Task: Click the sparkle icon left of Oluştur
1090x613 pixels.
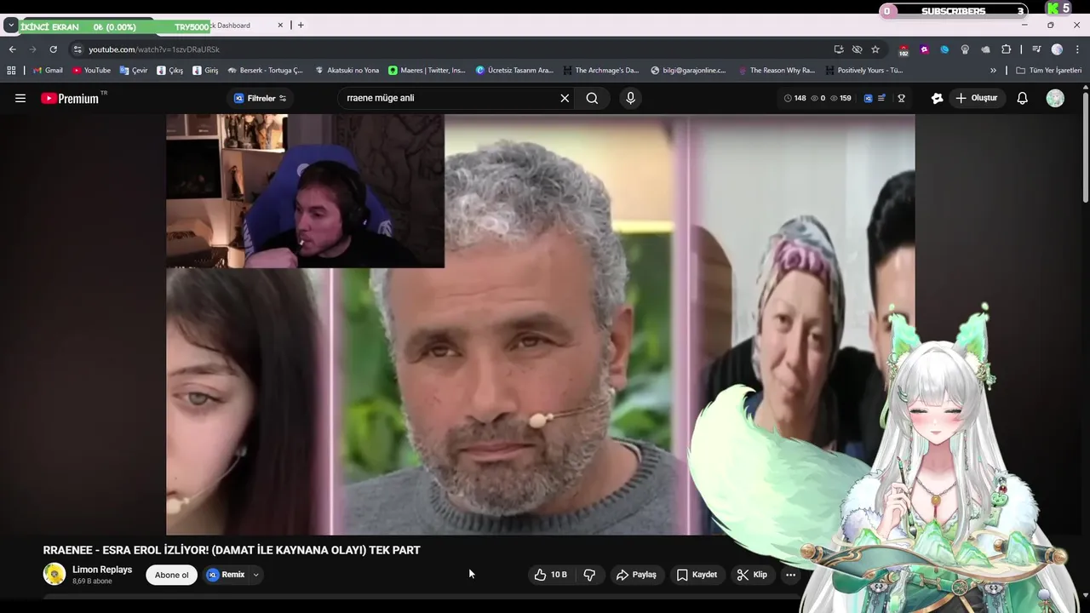Action: (938, 98)
